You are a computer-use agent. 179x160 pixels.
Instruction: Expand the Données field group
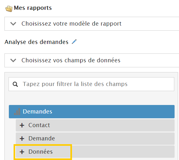[95, 152]
